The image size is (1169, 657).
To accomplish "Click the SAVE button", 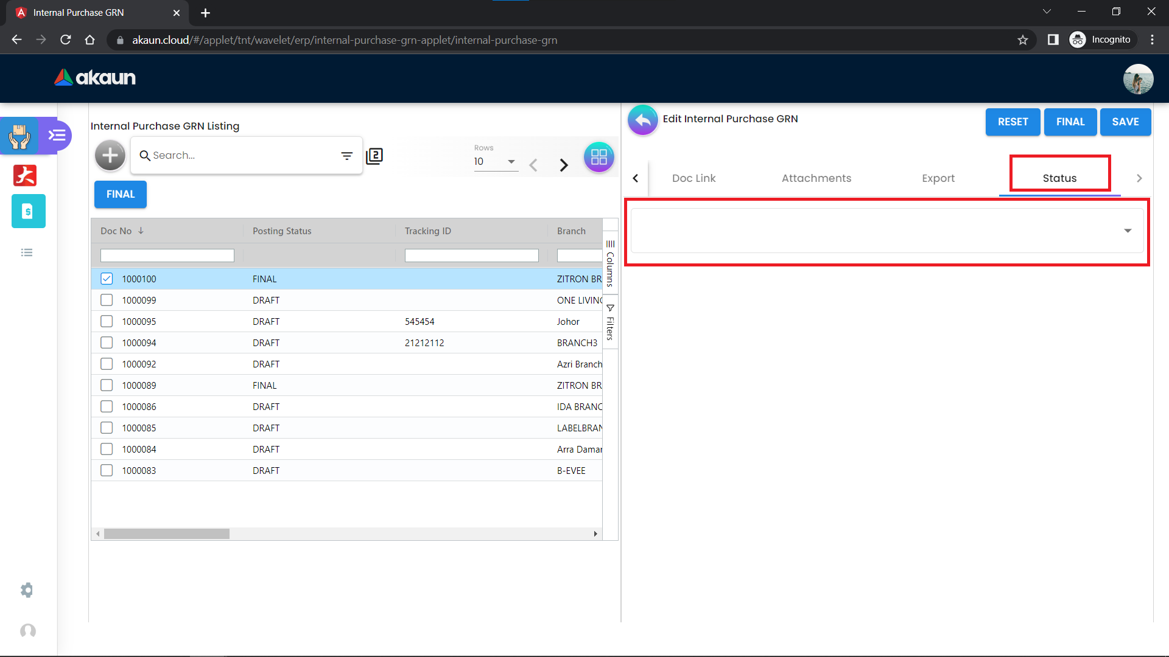I will [x=1125, y=122].
